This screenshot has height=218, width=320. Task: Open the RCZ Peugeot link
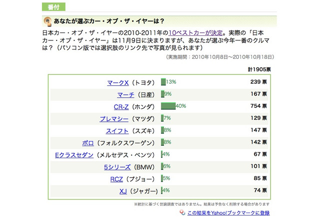click(116, 179)
